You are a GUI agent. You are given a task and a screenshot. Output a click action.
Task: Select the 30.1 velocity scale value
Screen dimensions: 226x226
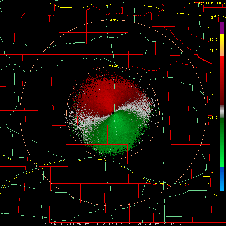coord(214,84)
